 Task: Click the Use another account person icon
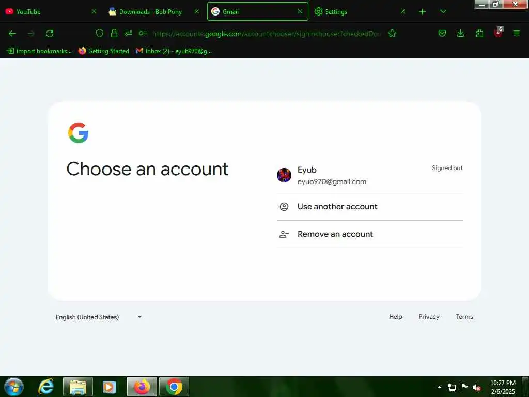[x=284, y=207]
